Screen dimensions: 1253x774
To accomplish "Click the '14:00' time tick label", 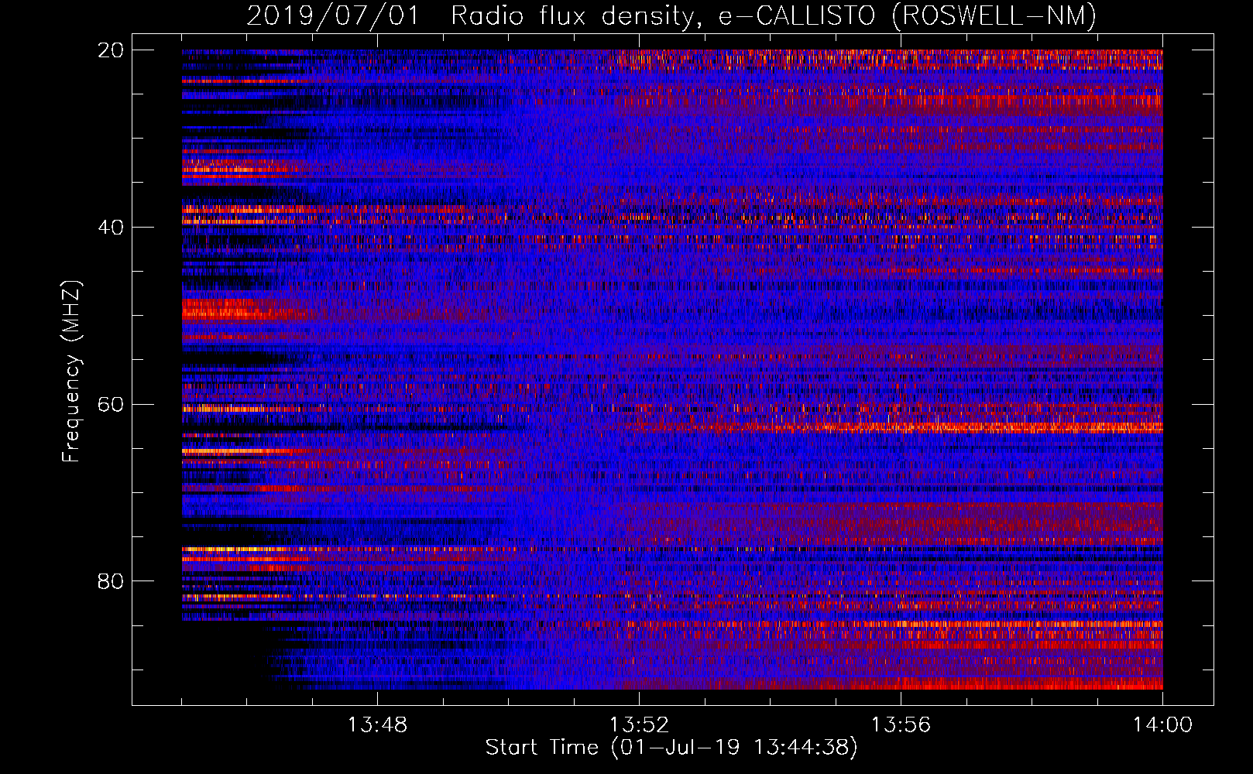I will click(x=1162, y=725).
